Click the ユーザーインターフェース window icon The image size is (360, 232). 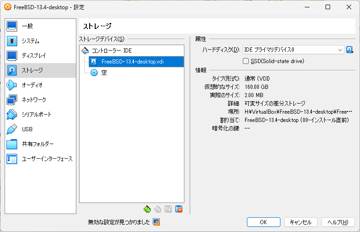11,159
